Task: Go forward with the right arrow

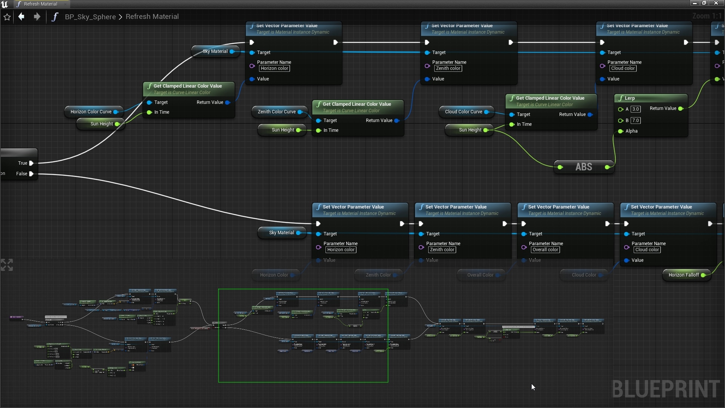Action: click(x=37, y=17)
